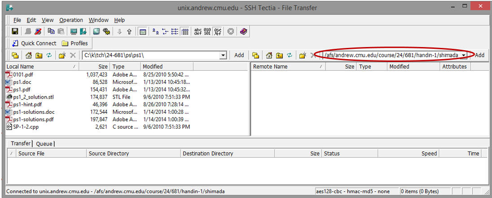Screen dimensions: 492x198
Task: Click the Download down-arrow toolbar icon
Action: tap(119, 32)
